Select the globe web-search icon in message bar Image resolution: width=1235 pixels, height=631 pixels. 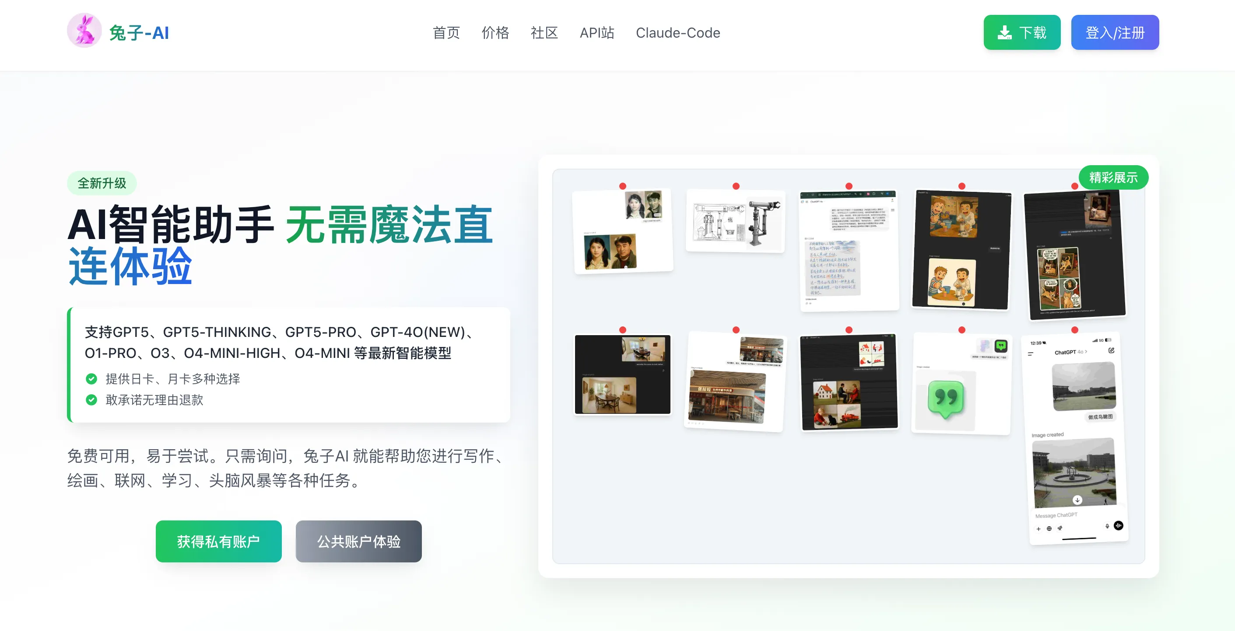pos(1049,529)
